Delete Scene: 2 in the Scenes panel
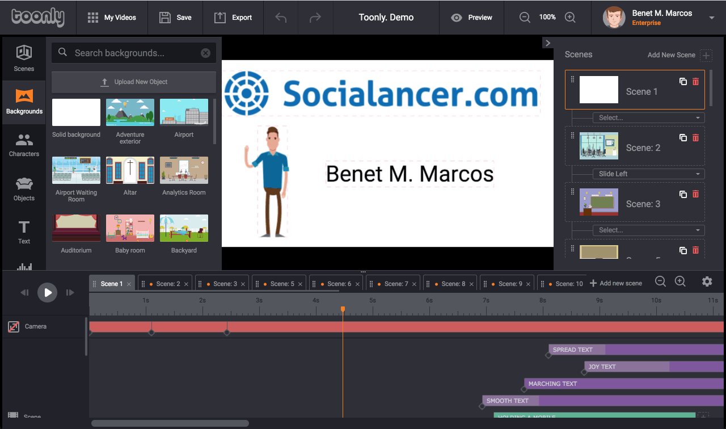The width and height of the screenshot is (726, 429). tap(695, 137)
